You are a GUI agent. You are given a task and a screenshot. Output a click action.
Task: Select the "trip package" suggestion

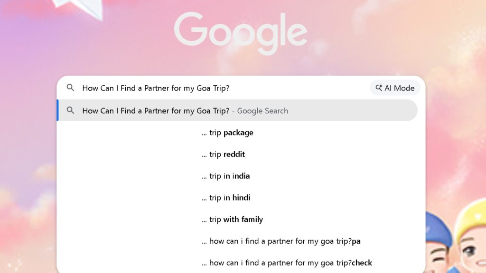(x=228, y=132)
